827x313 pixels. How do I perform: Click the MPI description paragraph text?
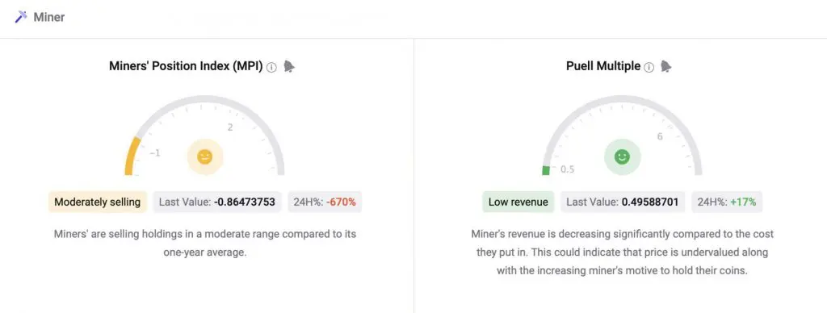point(205,243)
